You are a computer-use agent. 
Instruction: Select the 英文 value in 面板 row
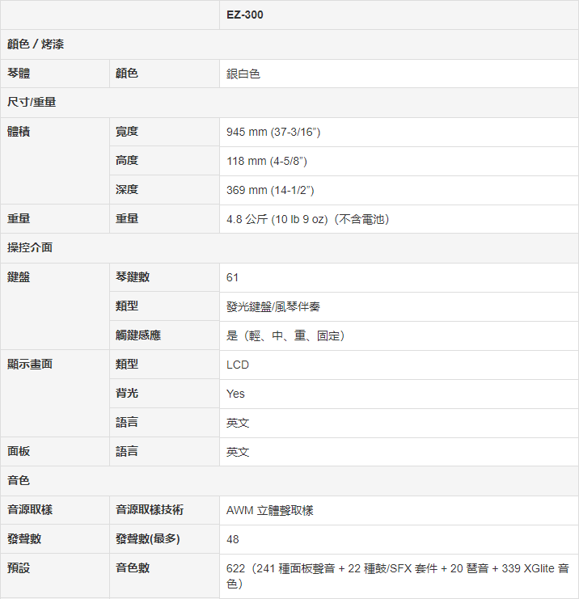coord(238,453)
